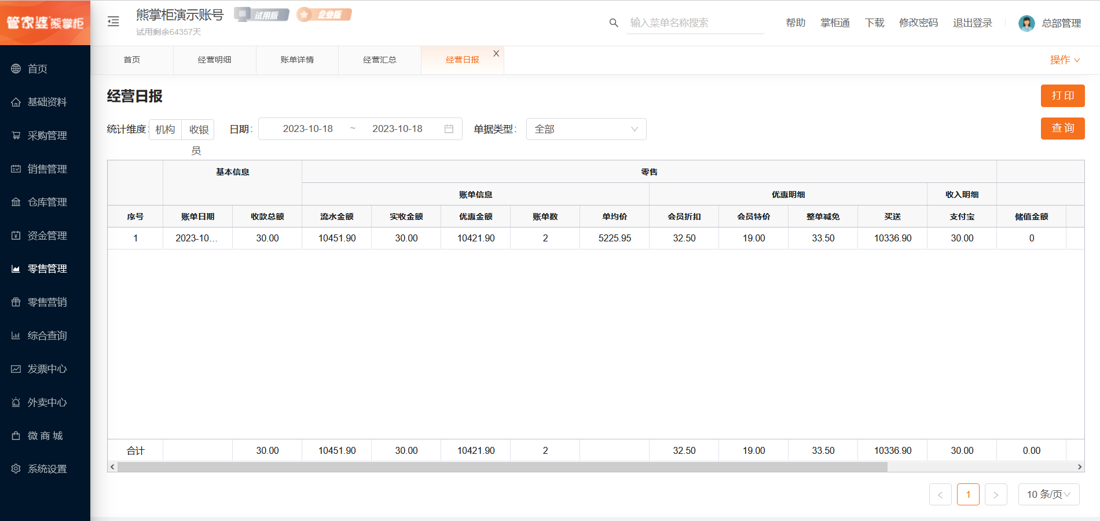Screen dimensions: 1100x521
Task: Click the 单均价 cell value 5225.95
Action: tap(615, 238)
